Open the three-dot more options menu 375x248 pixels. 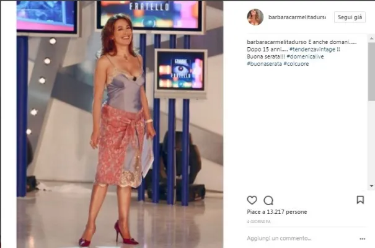pos(363,239)
